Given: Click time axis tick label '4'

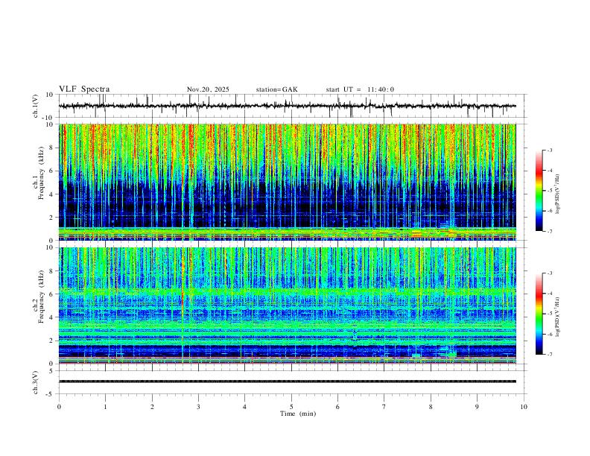Looking at the screenshot, I should click(245, 407).
